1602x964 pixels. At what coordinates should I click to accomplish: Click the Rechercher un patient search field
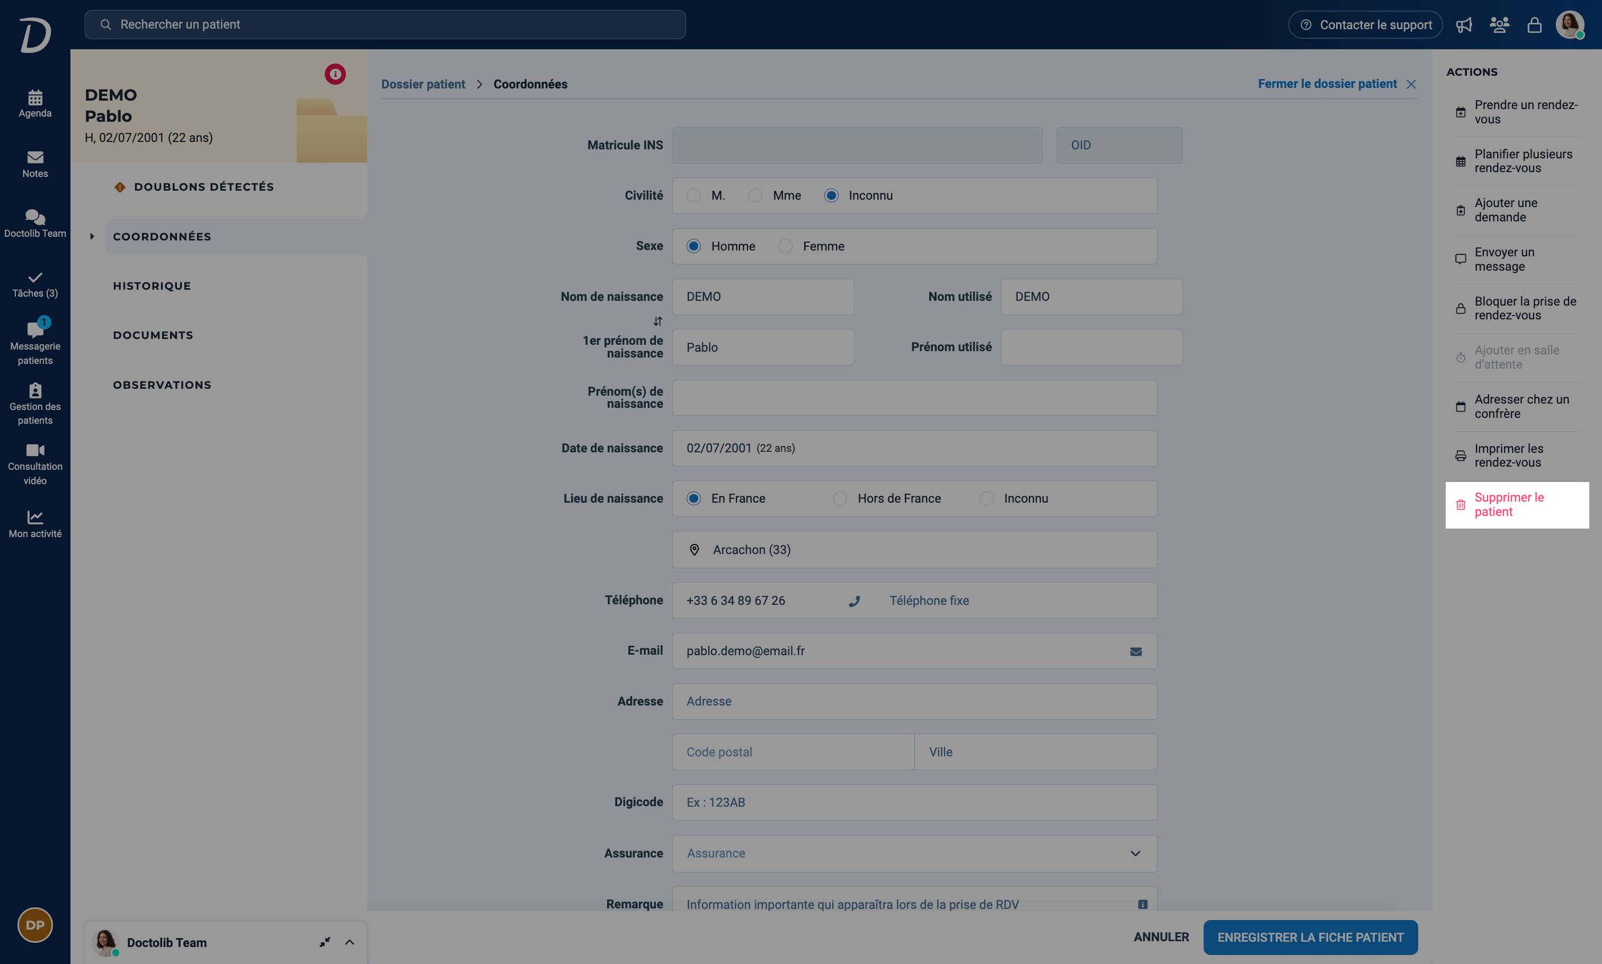pos(385,25)
